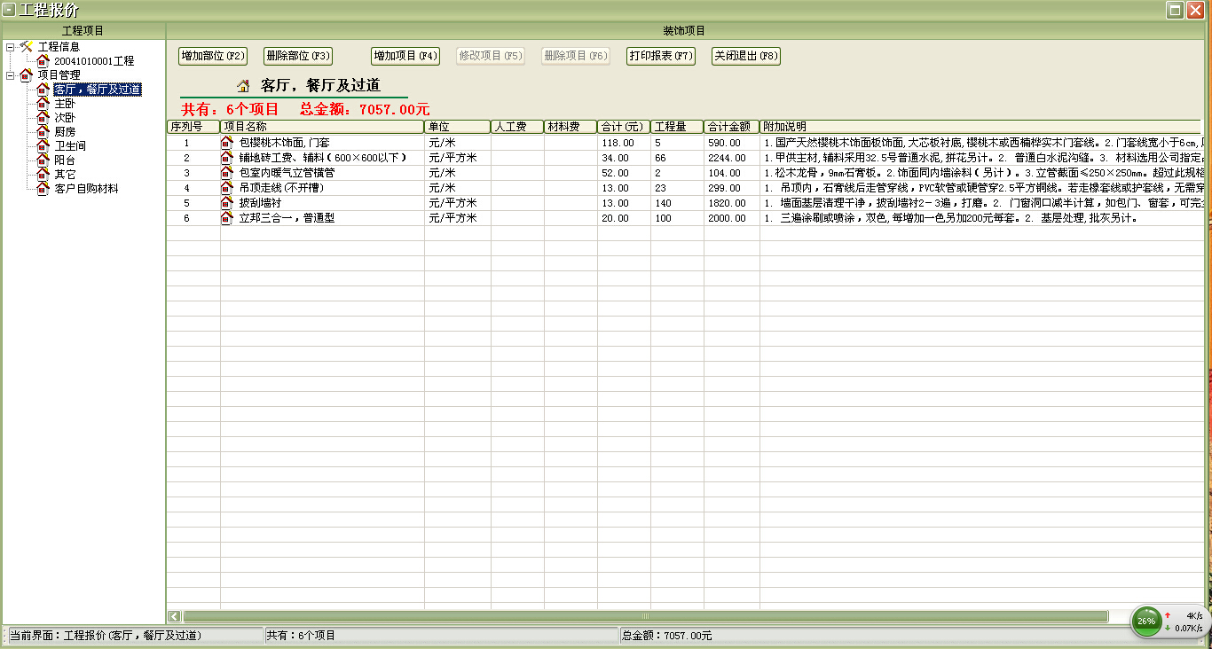The image size is (1212, 649).
Task: Click the row icon for 披刮墙衬
Action: pyautogui.click(x=227, y=203)
